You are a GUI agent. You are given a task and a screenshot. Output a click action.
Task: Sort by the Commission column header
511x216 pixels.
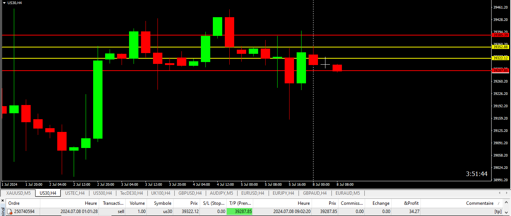coord(352,203)
